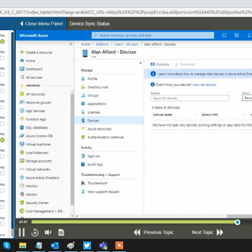Open Twitter from the taskbar
The image size is (252, 252).
click(x=87, y=245)
